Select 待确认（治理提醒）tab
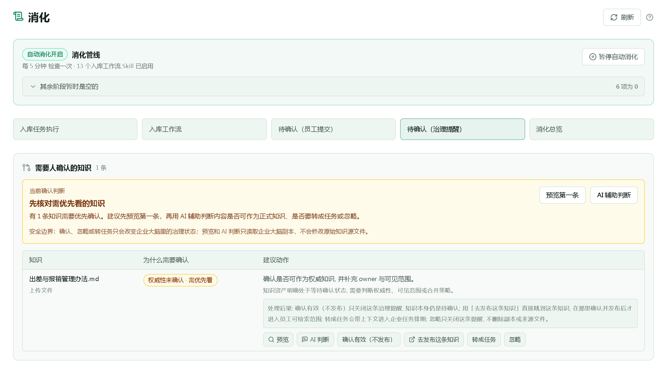Screen dimensions: 667x367 pos(462,129)
